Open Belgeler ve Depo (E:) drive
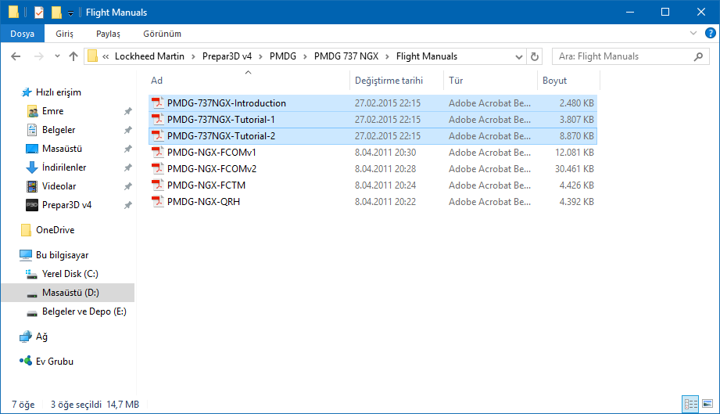This screenshot has width=720, height=414. click(x=84, y=311)
